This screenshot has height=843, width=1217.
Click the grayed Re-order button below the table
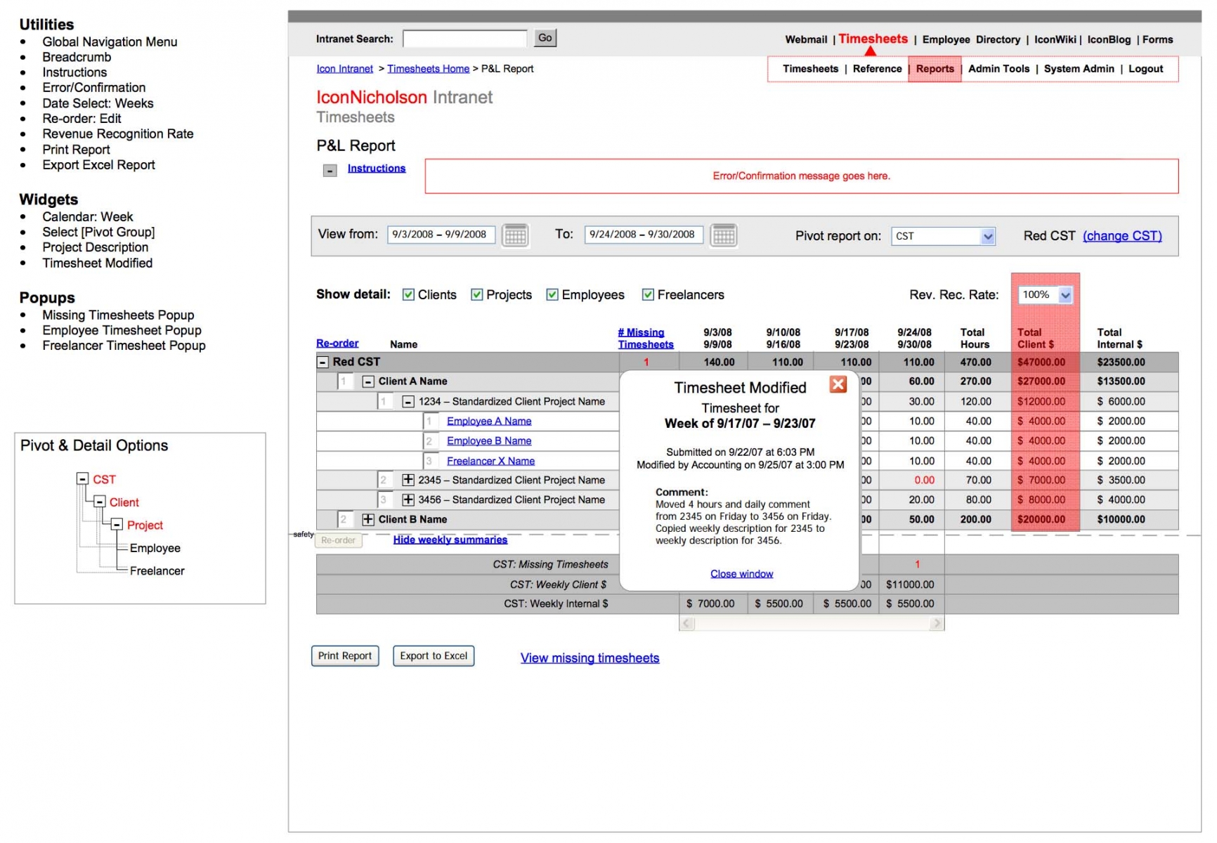click(x=339, y=540)
